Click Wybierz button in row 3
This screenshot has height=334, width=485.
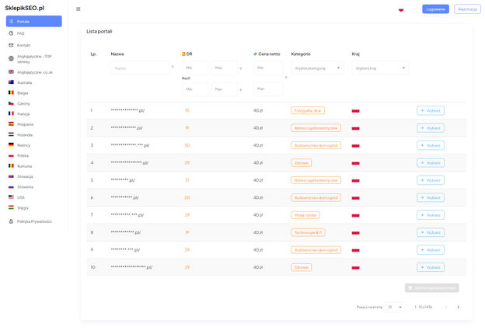[x=431, y=145]
